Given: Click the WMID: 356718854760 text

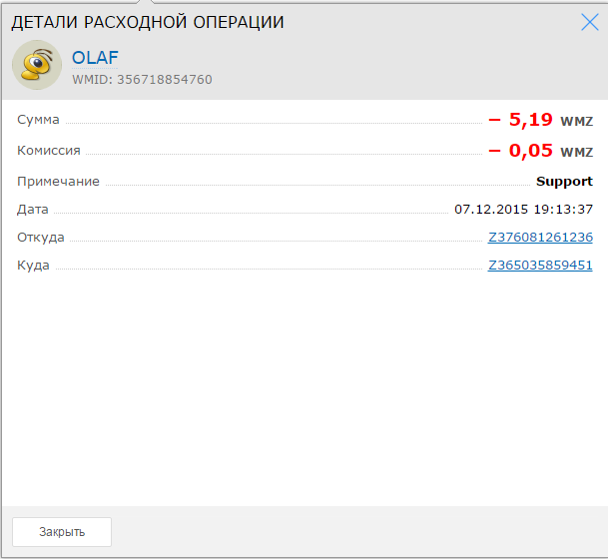Looking at the screenshot, I should click(142, 80).
